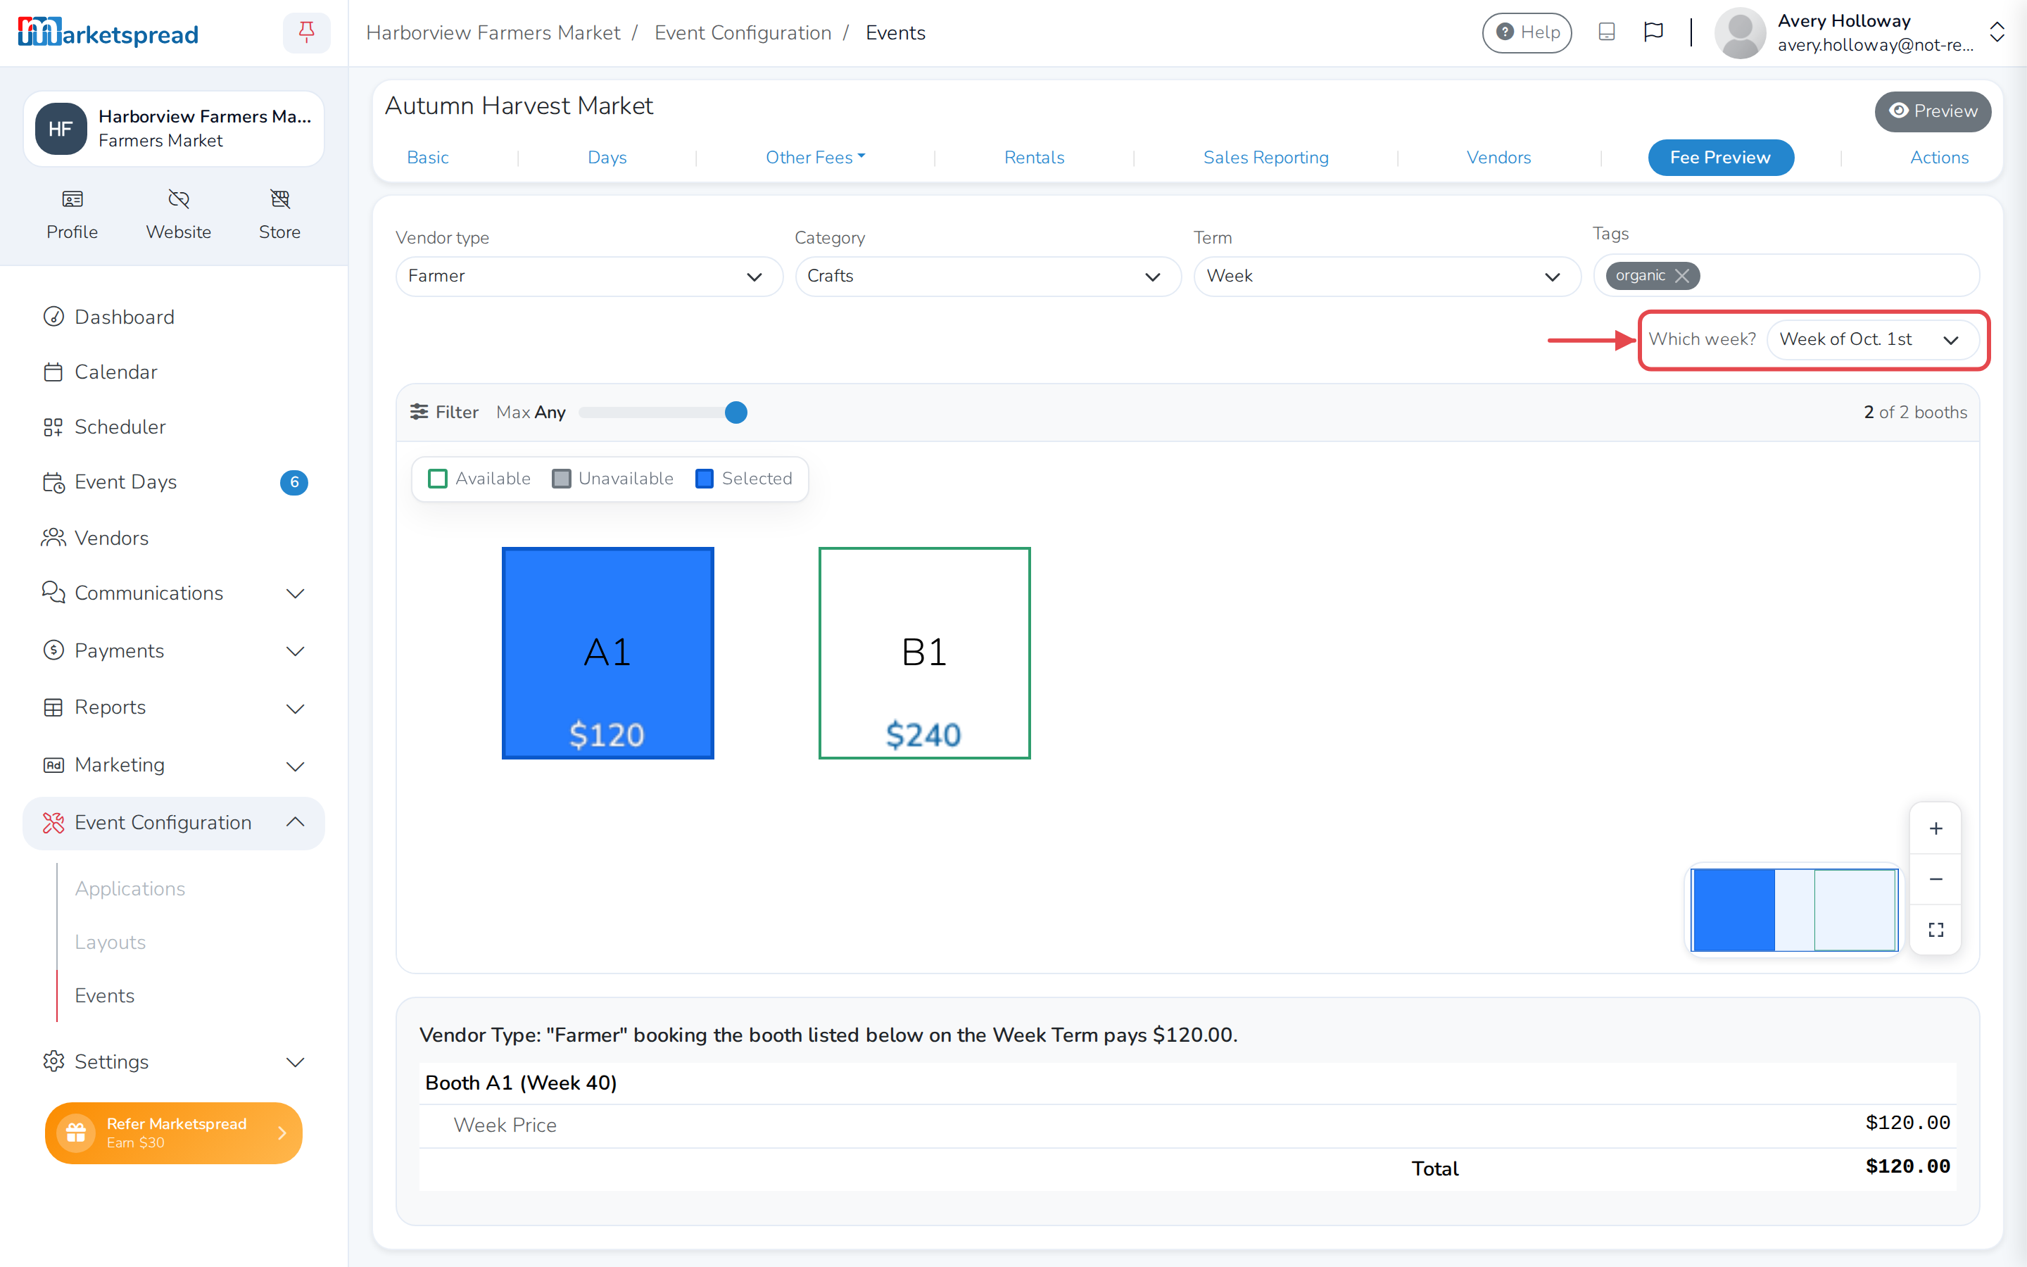Open the Other Fees tab dropdown

pyautogui.click(x=815, y=158)
